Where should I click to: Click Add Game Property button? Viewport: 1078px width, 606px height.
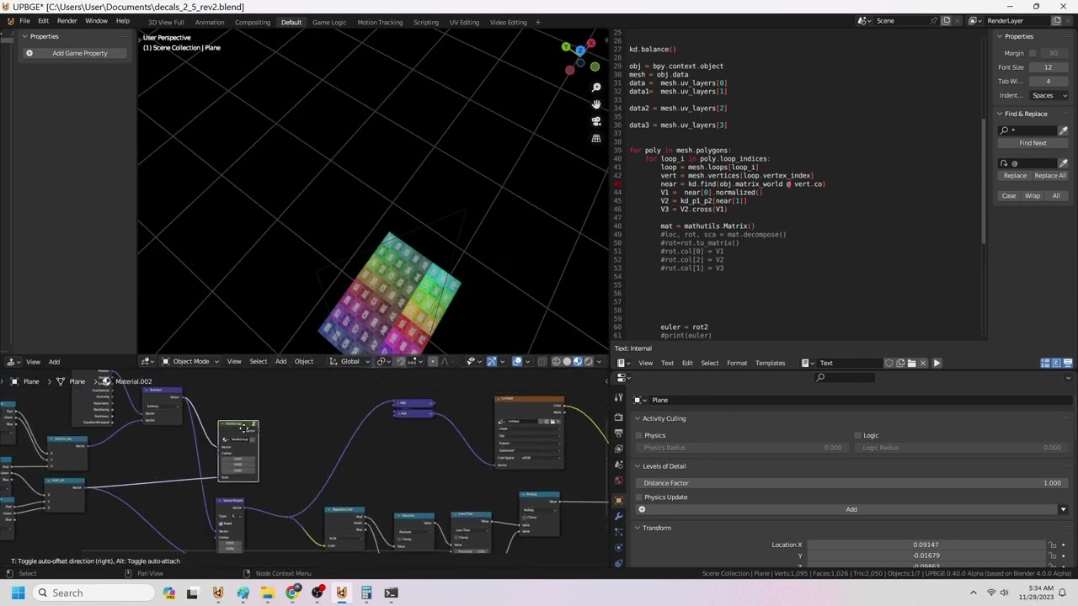pos(77,53)
